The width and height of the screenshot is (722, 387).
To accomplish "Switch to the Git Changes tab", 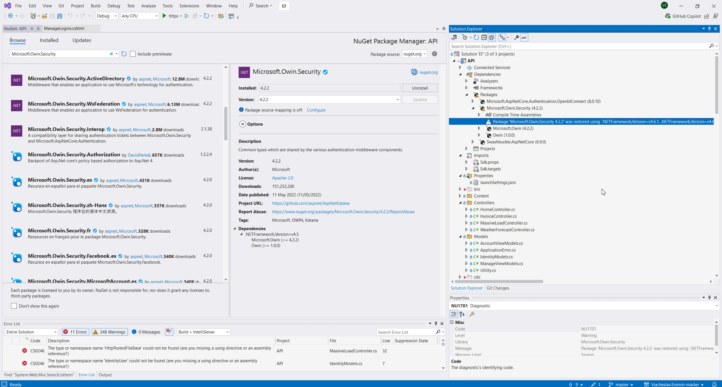I will coord(498,288).
